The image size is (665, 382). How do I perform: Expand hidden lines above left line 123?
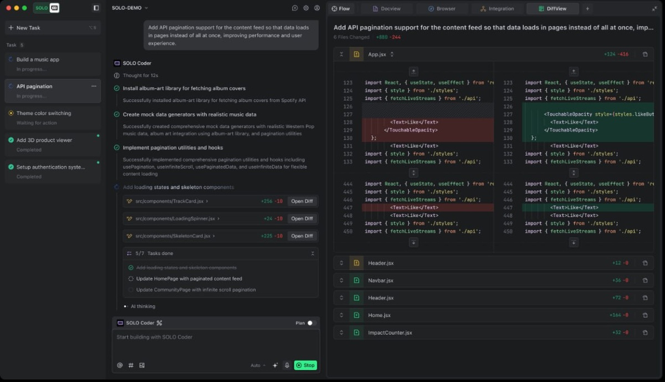pyautogui.click(x=413, y=72)
